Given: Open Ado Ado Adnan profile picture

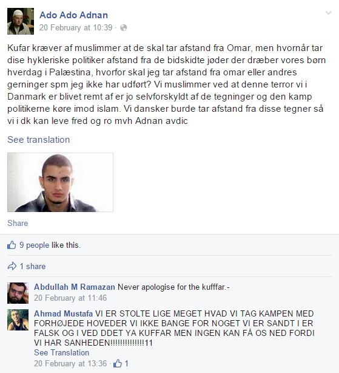Looking at the screenshot, I should [21, 21].
